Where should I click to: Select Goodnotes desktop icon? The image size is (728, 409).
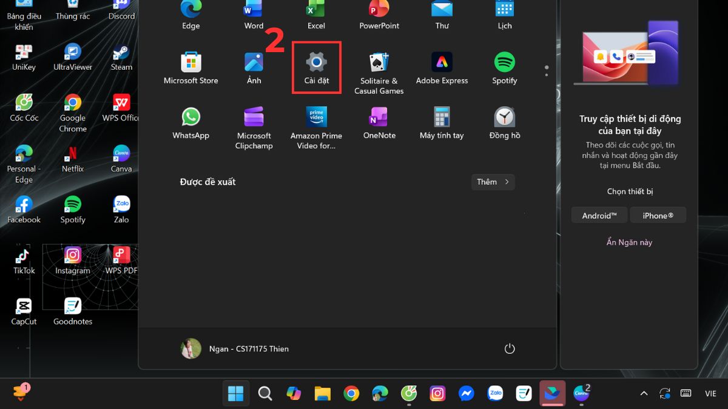pos(73,311)
